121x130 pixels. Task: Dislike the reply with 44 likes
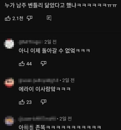44,63
